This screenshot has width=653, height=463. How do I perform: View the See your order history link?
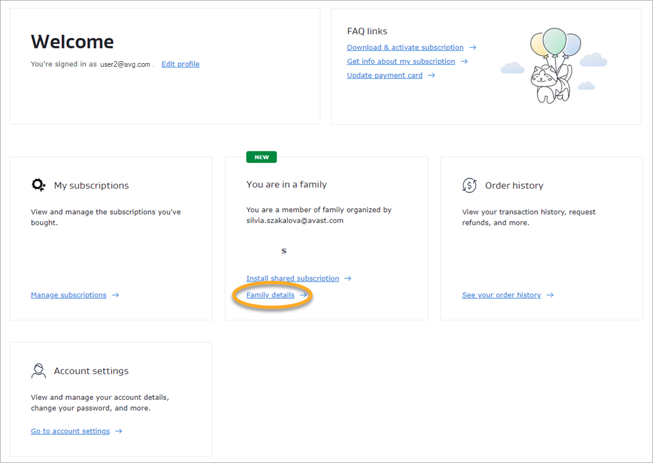(501, 296)
